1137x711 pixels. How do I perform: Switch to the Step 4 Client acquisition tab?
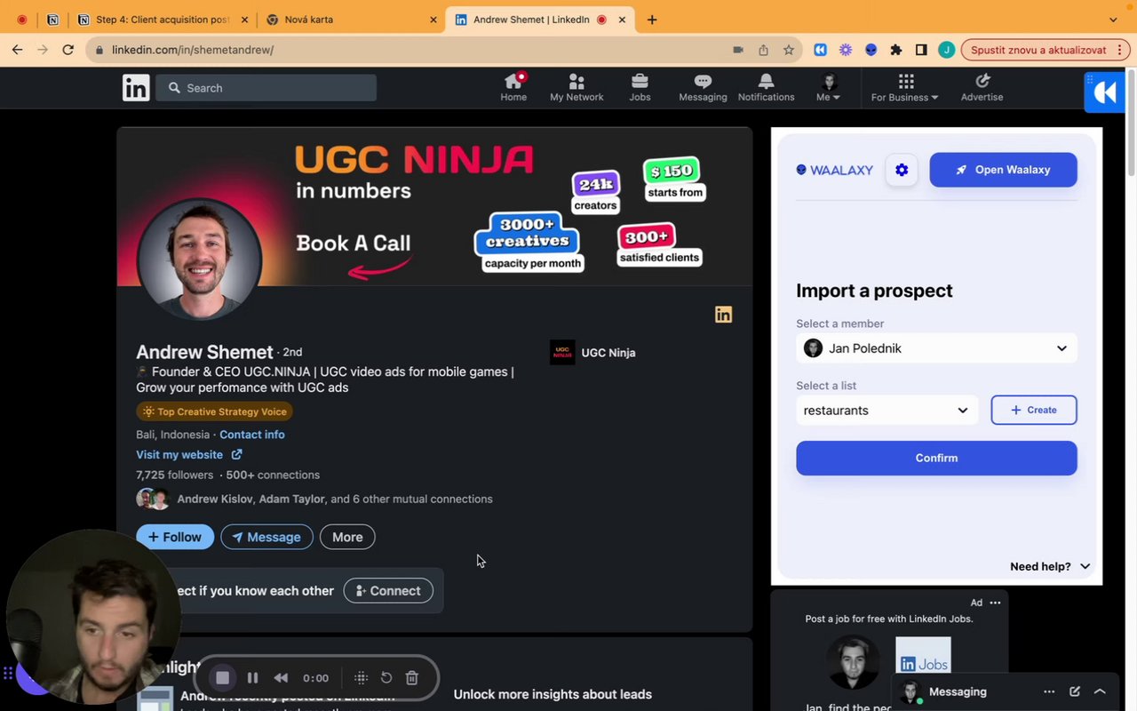163,20
